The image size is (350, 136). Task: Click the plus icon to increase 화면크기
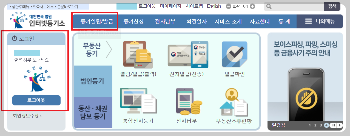point(252,6)
